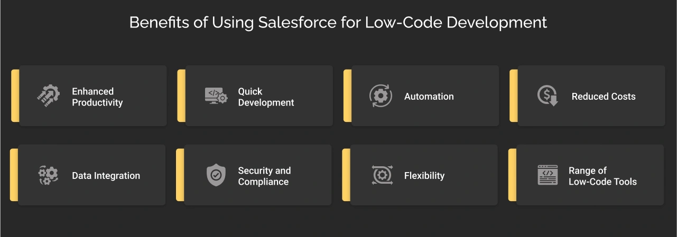The image size is (677, 237).
Task: Click the 'Benefits of Using Salesforce' heading
Action: pos(338,23)
